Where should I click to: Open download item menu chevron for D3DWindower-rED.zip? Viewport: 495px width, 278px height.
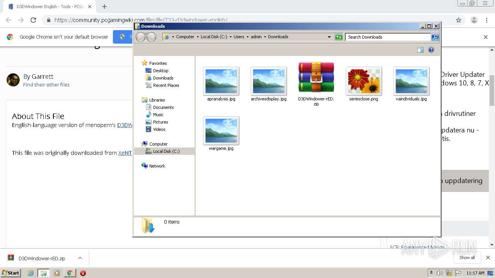point(80,258)
